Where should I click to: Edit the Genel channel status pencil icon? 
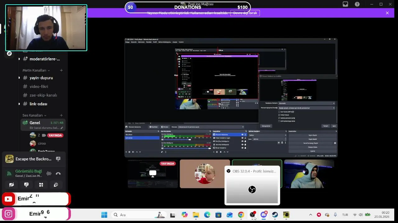(62, 128)
